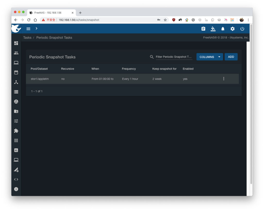
Task: Bookmark the page with the star icon
Action: tap(165, 20)
